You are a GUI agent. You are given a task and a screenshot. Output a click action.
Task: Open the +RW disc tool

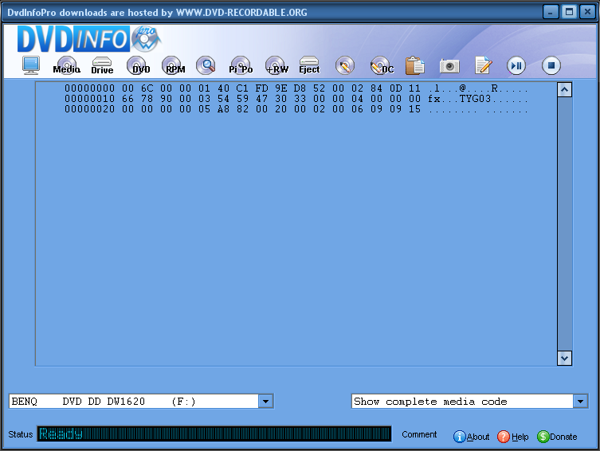(276, 65)
